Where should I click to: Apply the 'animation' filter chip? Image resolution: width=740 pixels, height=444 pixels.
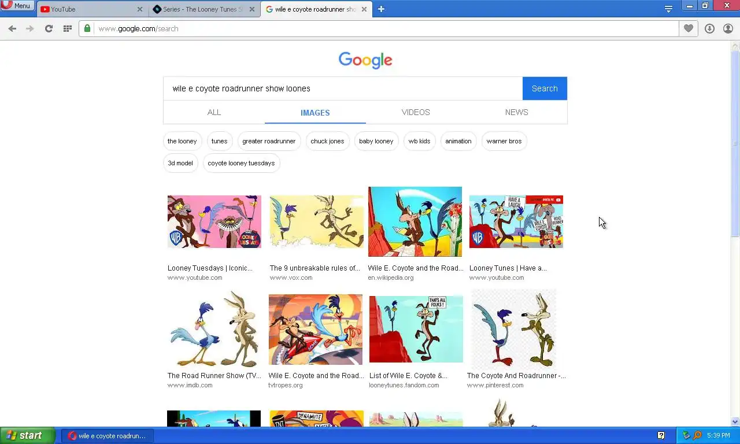458,141
